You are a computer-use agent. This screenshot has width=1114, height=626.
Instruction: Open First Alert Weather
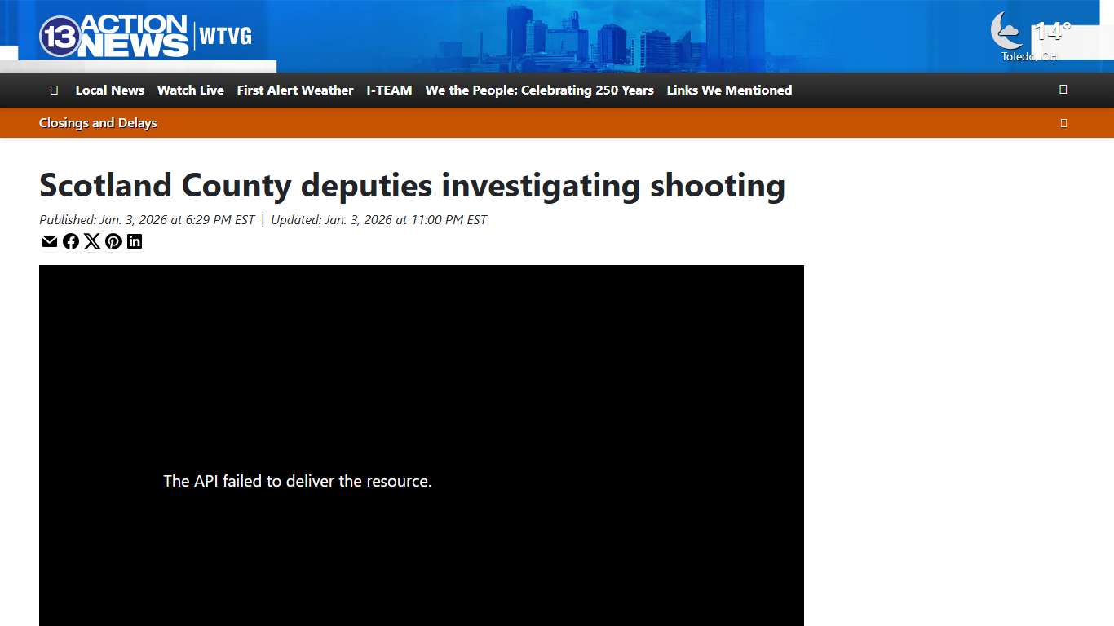[x=295, y=90]
